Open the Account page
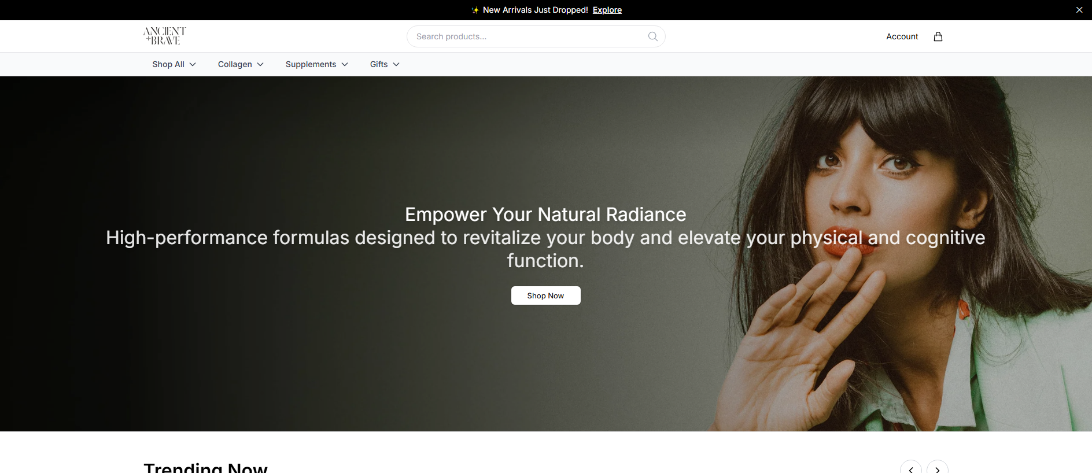Viewport: 1092px width, 473px height. (x=902, y=36)
